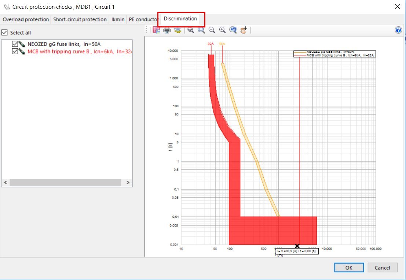
Task: Go to the Ikmin tab
Action: [x=118, y=19]
